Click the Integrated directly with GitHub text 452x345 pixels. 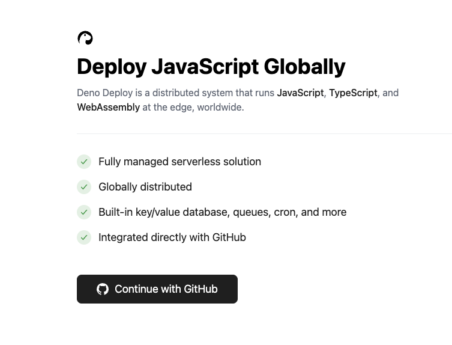[x=172, y=237]
